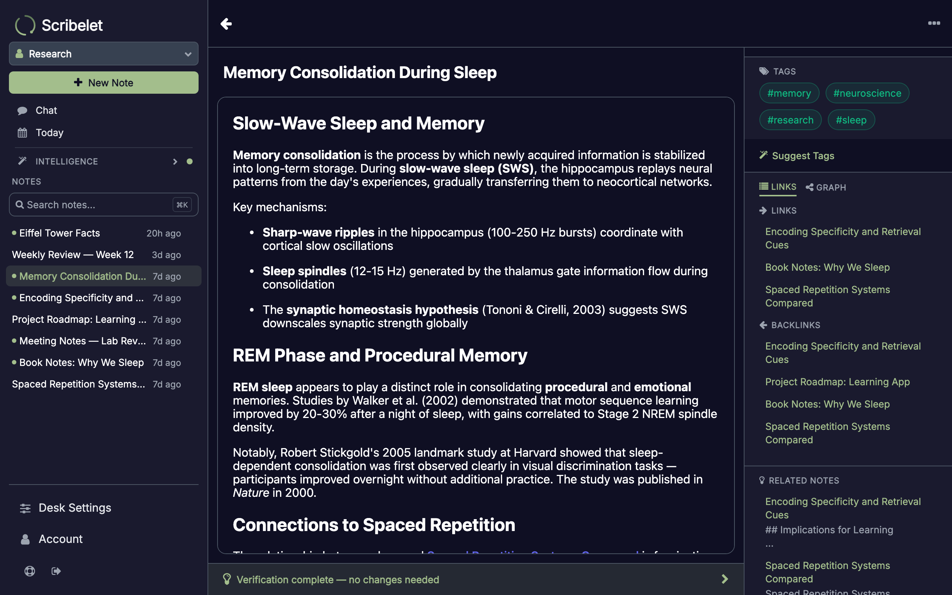Click the #memory tag
This screenshot has height=595, width=952.
point(789,93)
